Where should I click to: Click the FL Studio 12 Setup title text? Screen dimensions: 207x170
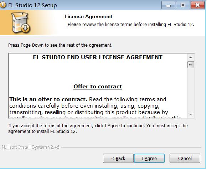(x=32, y=5)
